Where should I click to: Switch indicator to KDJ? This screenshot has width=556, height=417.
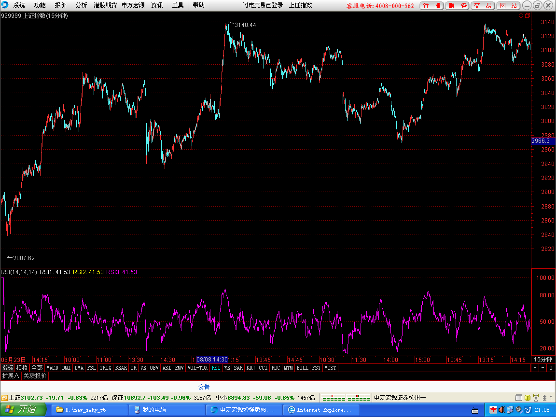[250, 368]
